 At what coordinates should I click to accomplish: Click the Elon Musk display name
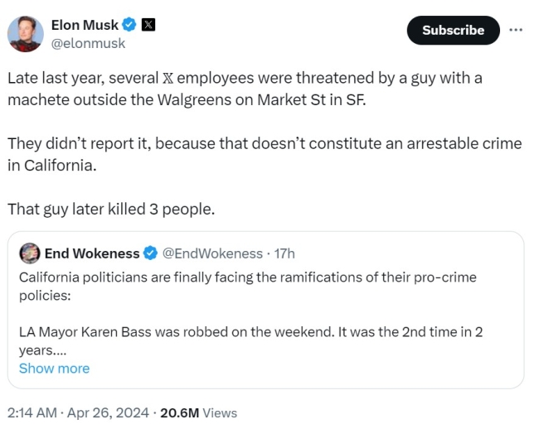(x=85, y=25)
